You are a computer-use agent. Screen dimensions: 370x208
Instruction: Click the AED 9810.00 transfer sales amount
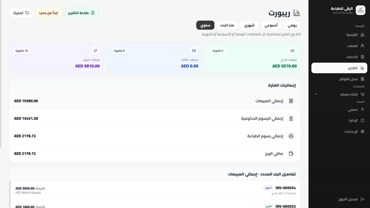click(x=87, y=66)
